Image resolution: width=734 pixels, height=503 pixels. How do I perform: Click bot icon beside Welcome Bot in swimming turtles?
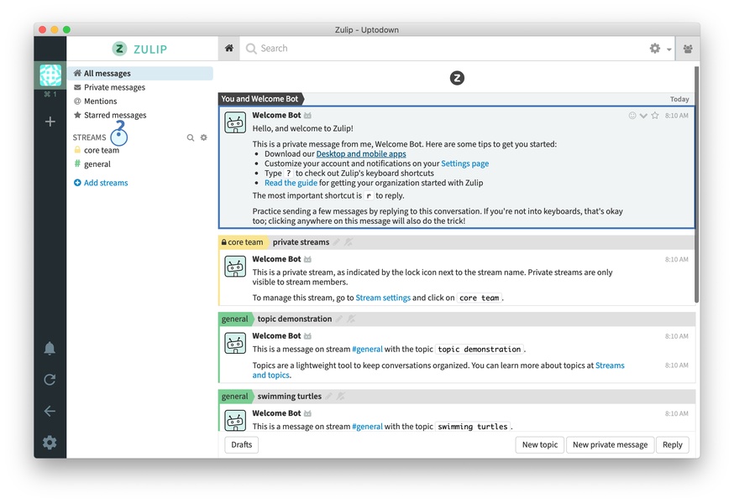pyautogui.click(x=307, y=413)
